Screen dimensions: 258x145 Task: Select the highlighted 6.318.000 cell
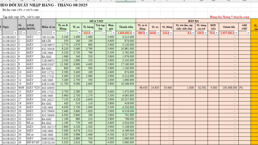tap(126, 111)
